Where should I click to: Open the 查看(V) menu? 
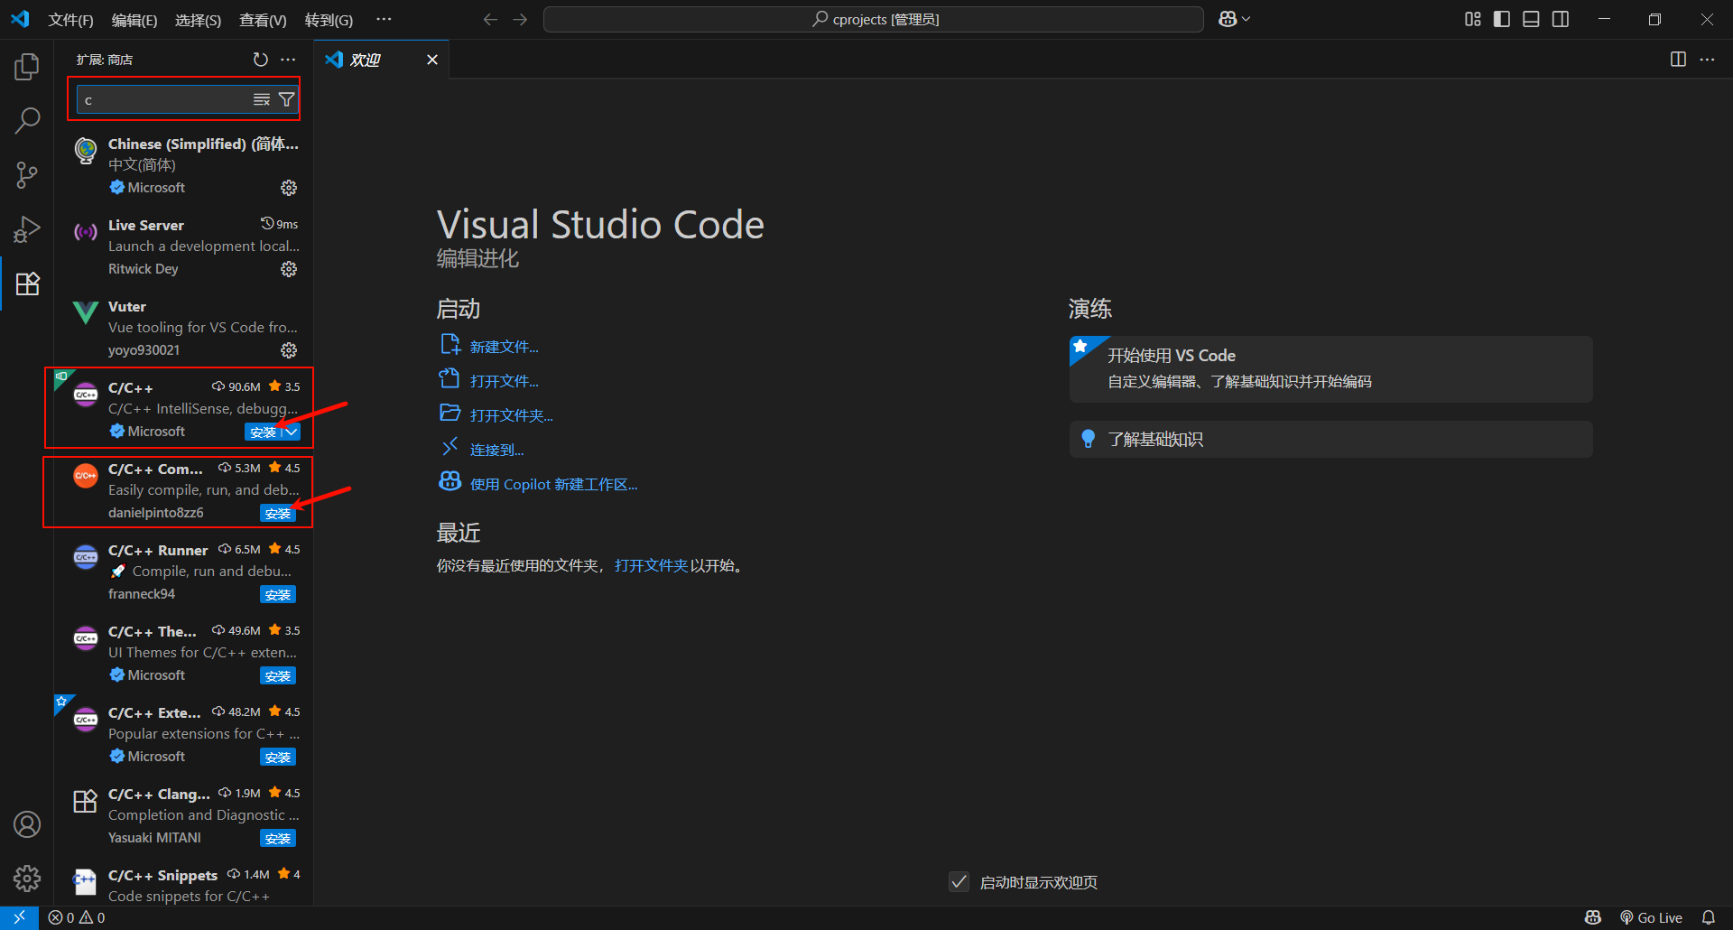pos(263,20)
